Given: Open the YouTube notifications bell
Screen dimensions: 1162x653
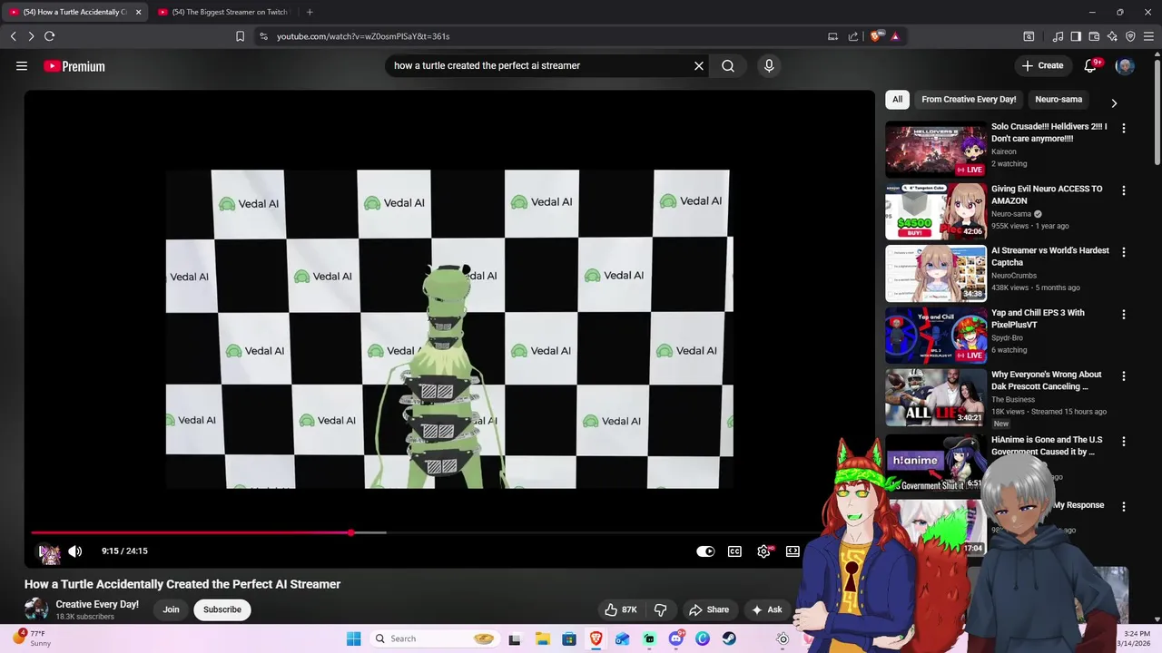Looking at the screenshot, I should click(1091, 66).
